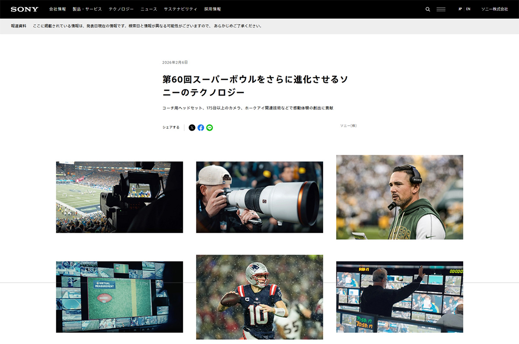Open quarterback number 10 photo

(259, 297)
